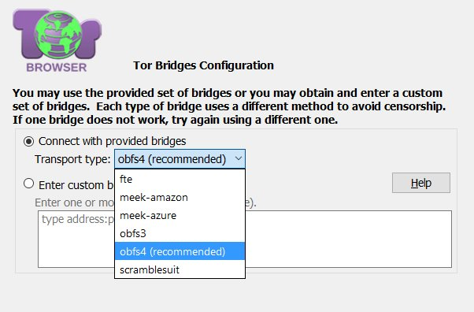Click inside the custom bridge address textbox
474x312 pixels.
pos(348,239)
